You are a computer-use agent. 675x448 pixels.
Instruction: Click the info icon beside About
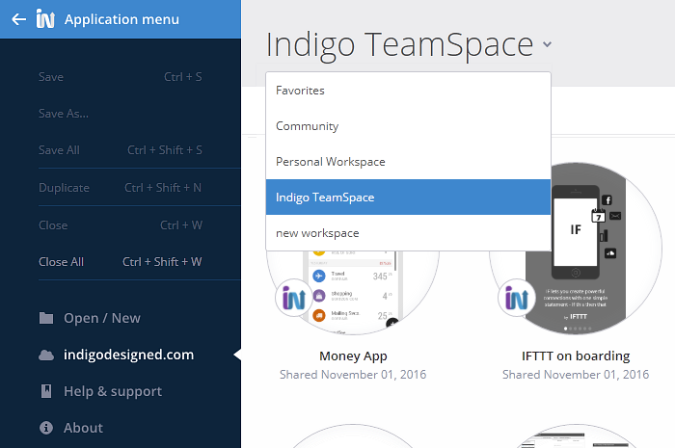(46, 428)
